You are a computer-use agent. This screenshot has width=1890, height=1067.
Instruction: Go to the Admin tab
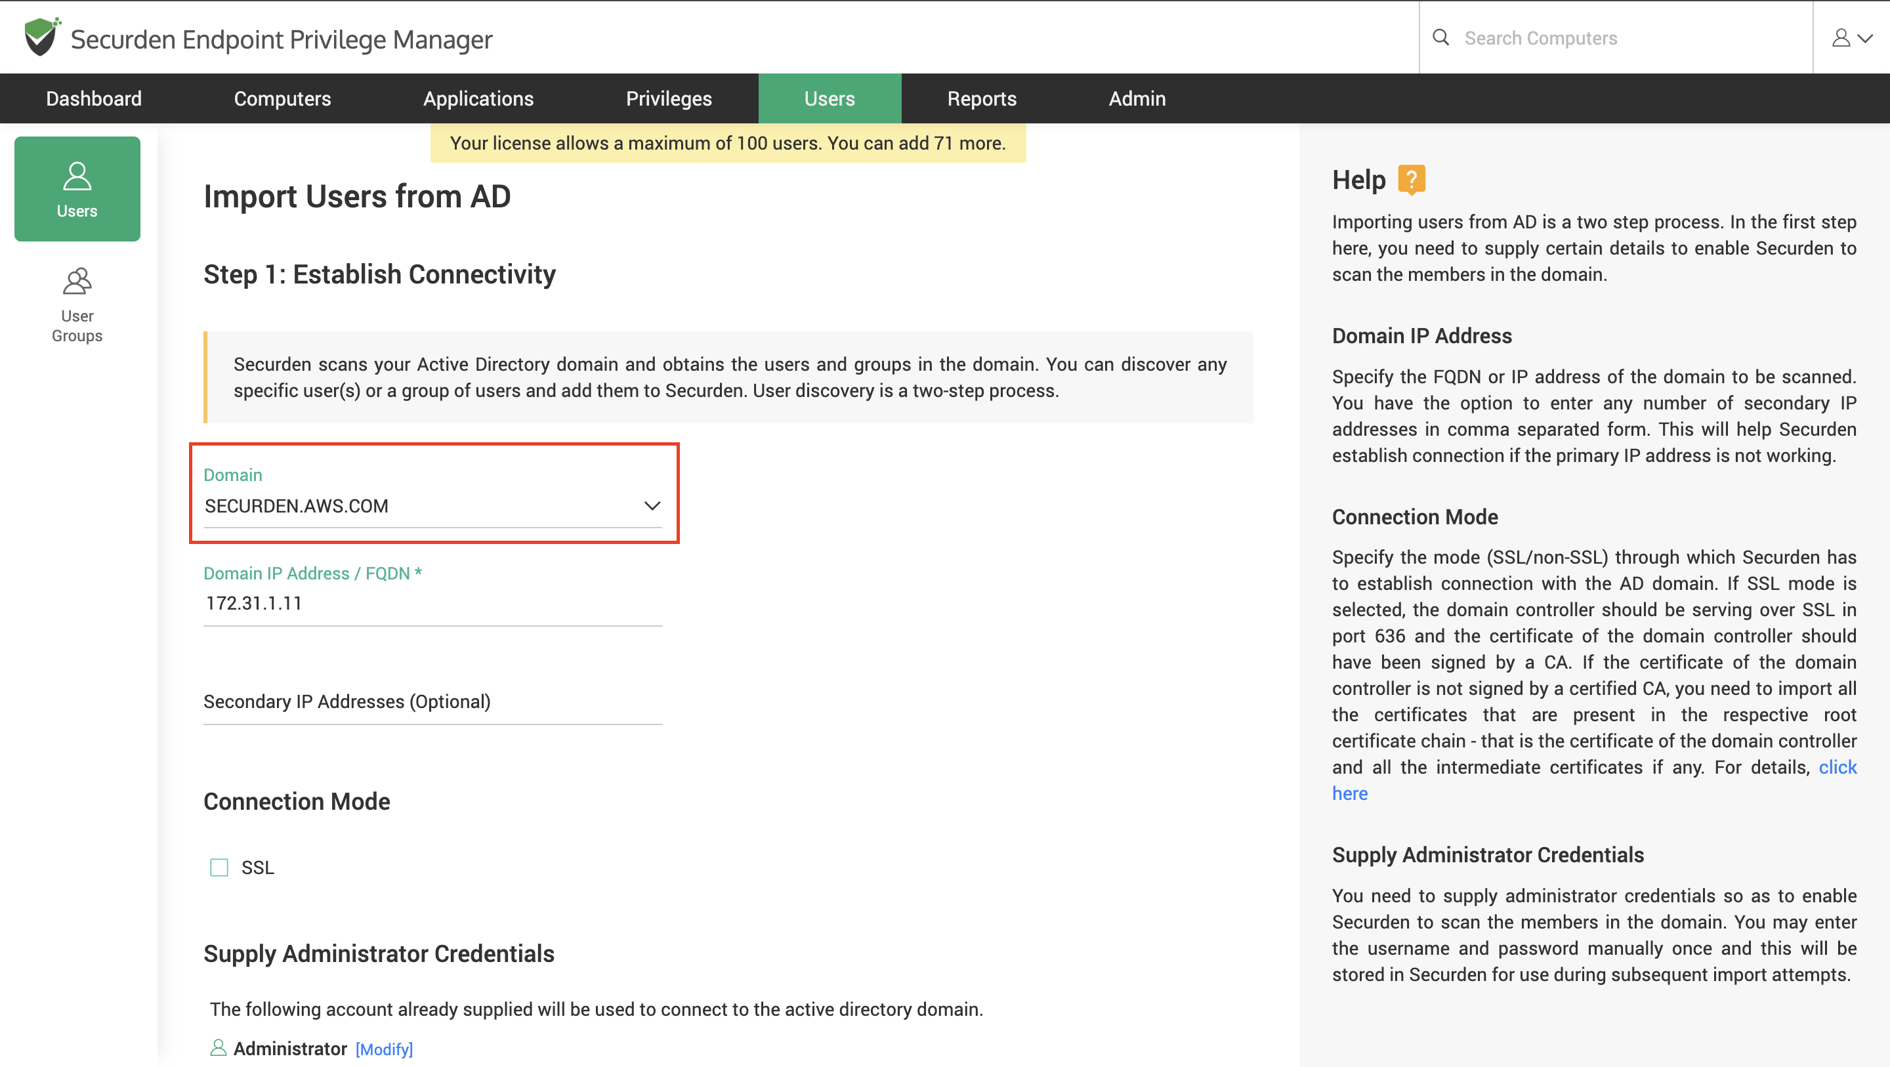pyautogui.click(x=1137, y=98)
